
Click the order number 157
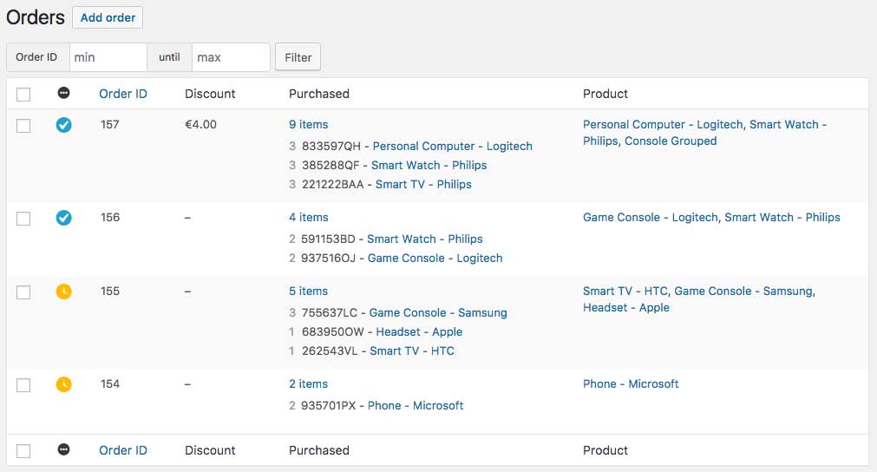109,125
